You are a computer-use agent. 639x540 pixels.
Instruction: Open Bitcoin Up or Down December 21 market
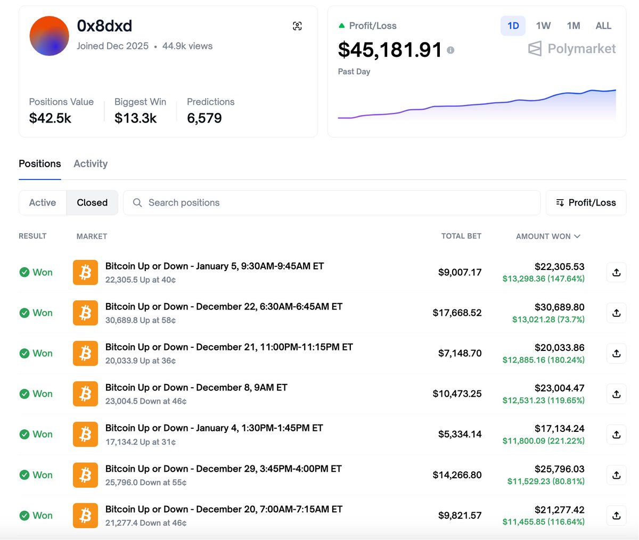[229, 347]
